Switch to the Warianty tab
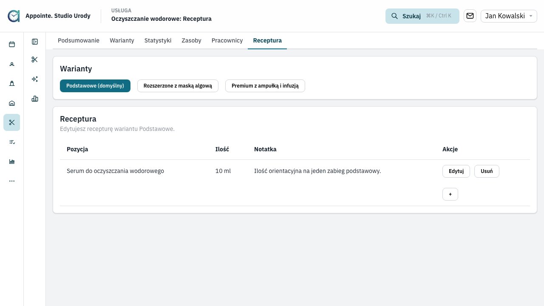This screenshot has height=306, width=544. [x=122, y=40]
